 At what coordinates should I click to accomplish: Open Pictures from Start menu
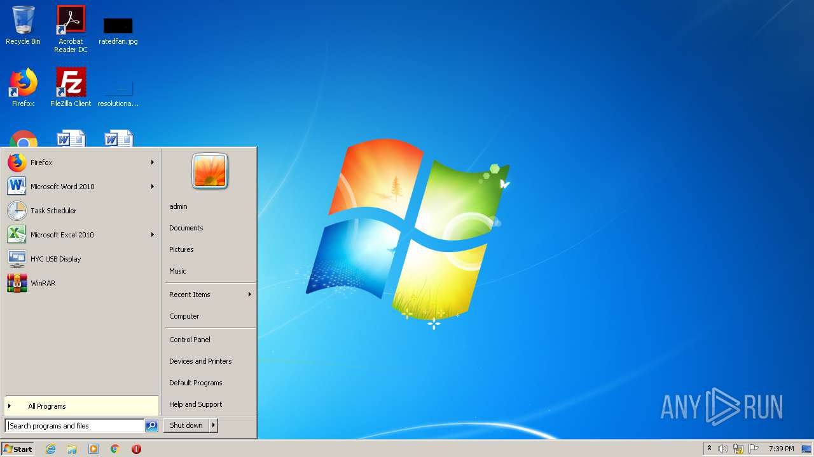coord(210,249)
